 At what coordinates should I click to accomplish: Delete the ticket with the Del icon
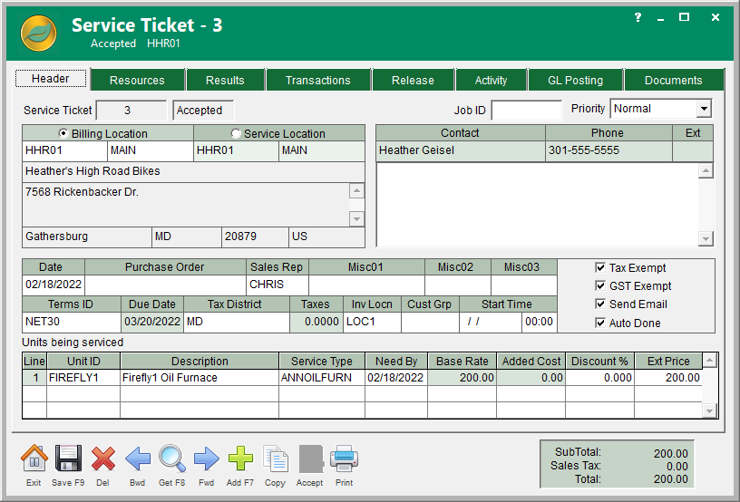(102, 459)
